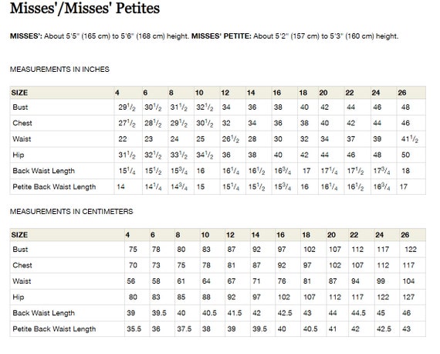The width and height of the screenshot is (440, 354).
Task: Select the MEASUREMENTS IN INCHES label
Action: (x=59, y=70)
